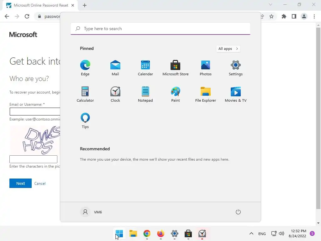This screenshot has width=321, height=241.
Task: Focus the Type here to search box
Action: (x=160, y=29)
